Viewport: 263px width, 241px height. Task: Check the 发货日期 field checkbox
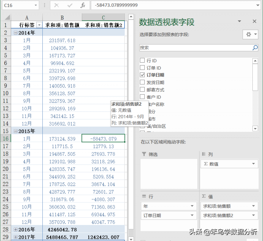click(142, 82)
